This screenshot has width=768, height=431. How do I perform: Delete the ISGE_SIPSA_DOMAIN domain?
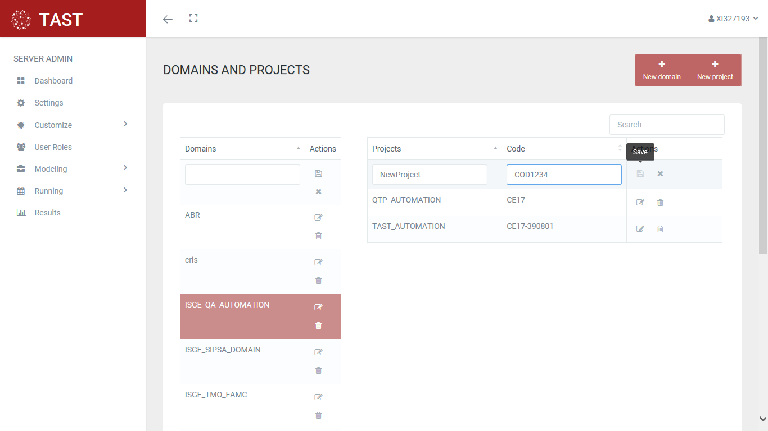[318, 370]
